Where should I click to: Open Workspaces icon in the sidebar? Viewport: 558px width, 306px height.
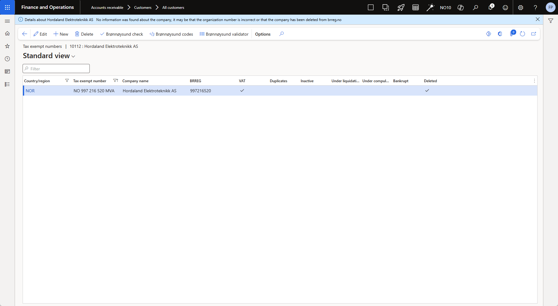[7, 72]
